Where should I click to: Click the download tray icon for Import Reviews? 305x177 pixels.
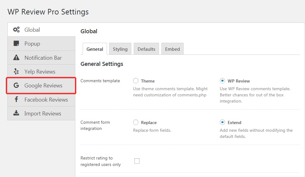[16, 113]
